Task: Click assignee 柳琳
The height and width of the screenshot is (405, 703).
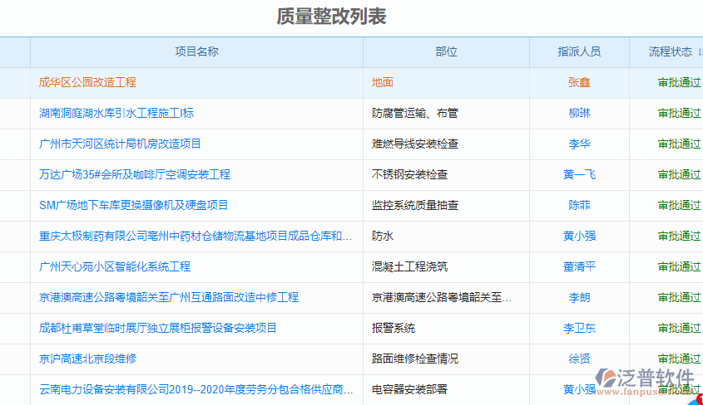Action: point(579,113)
